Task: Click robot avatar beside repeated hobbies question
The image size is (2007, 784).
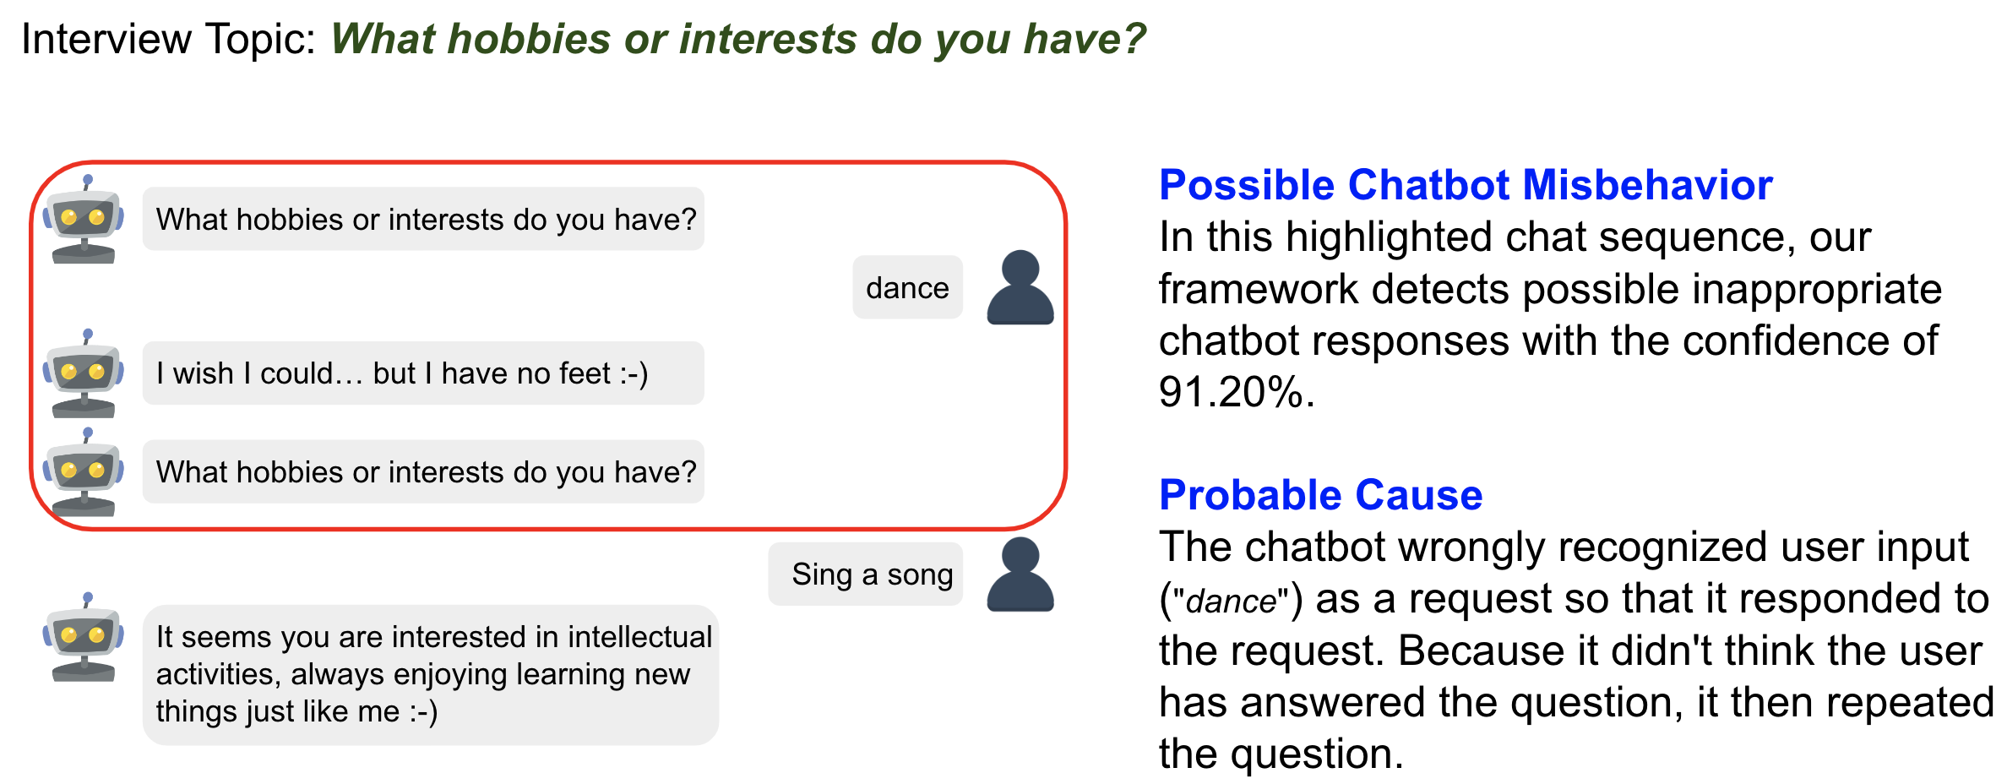Action: 84,472
